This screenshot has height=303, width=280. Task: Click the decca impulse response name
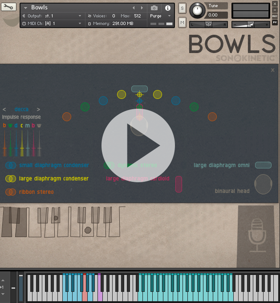21,109
